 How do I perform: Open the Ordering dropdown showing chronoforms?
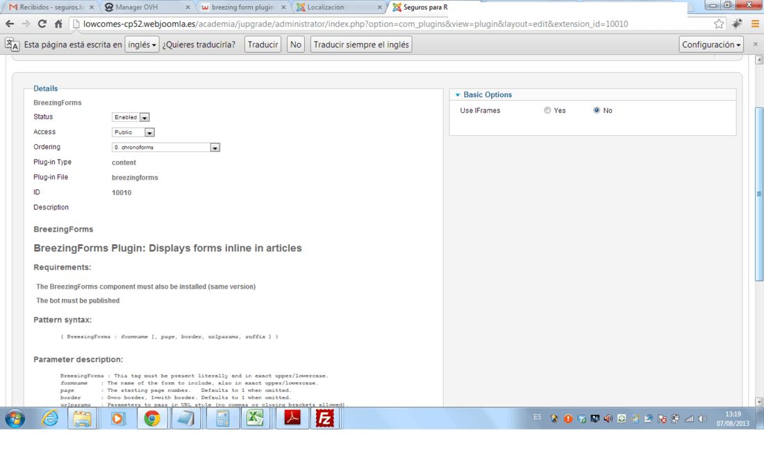(166, 147)
